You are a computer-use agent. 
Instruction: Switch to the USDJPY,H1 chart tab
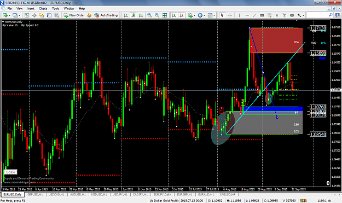[120, 194]
